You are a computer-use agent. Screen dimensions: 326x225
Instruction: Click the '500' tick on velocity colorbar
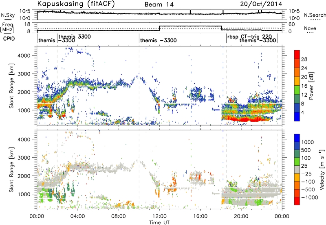306,150
